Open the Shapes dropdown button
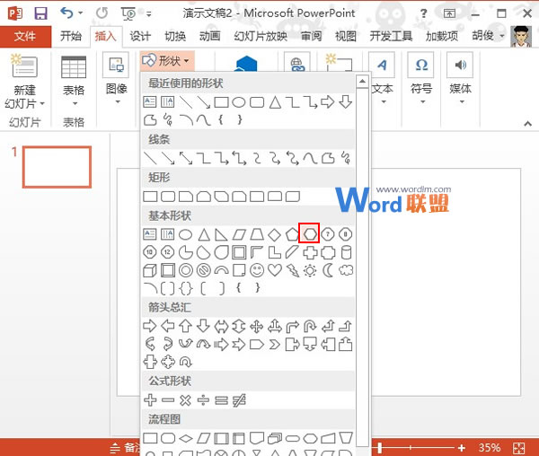 click(x=167, y=61)
